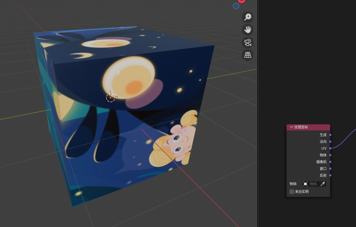Click the eyedropper in the 物体 field

click(322, 184)
